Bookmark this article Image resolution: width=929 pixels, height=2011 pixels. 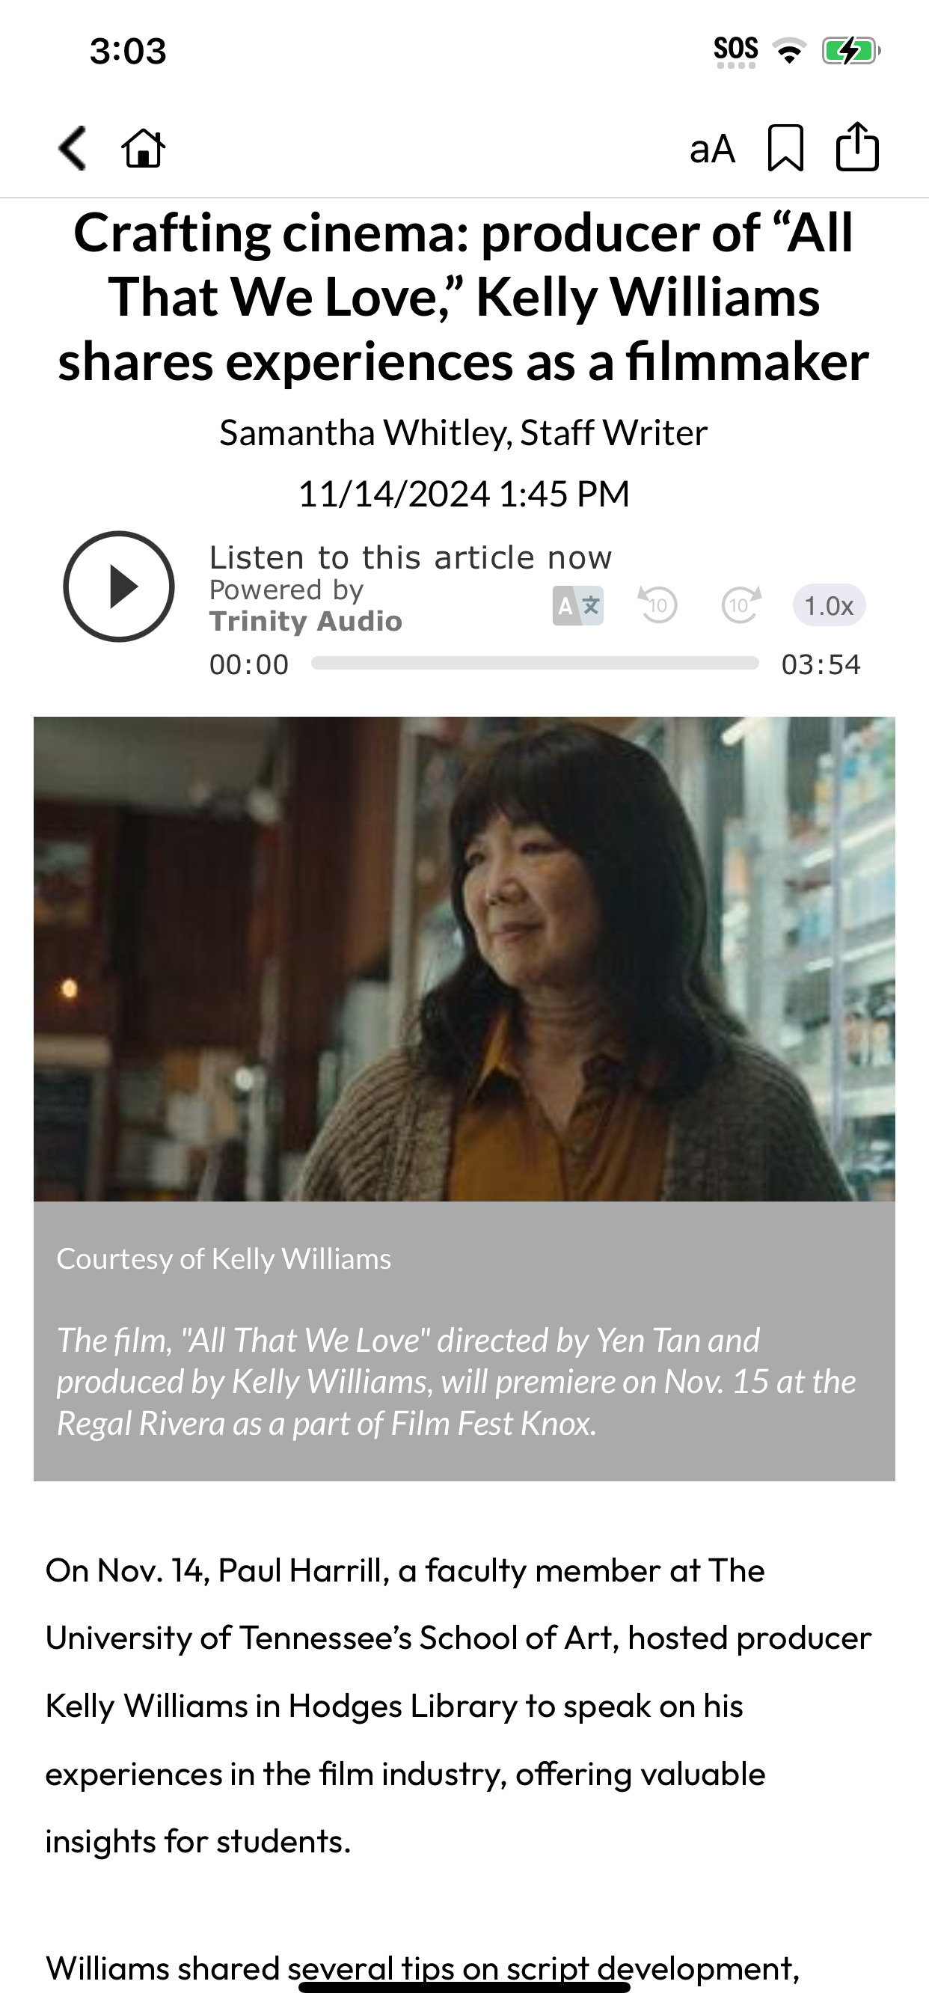[x=785, y=147]
